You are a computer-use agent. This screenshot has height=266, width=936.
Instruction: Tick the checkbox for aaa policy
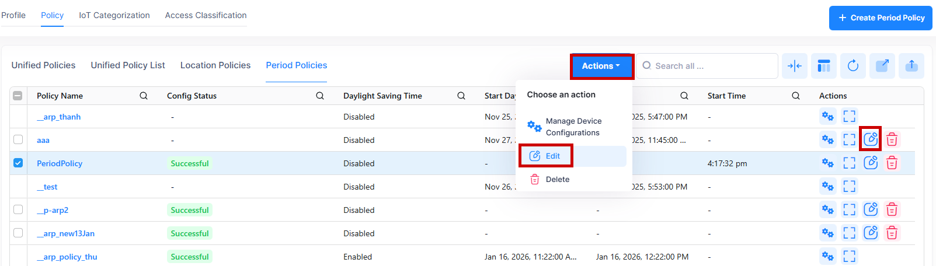tap(18, 139)
